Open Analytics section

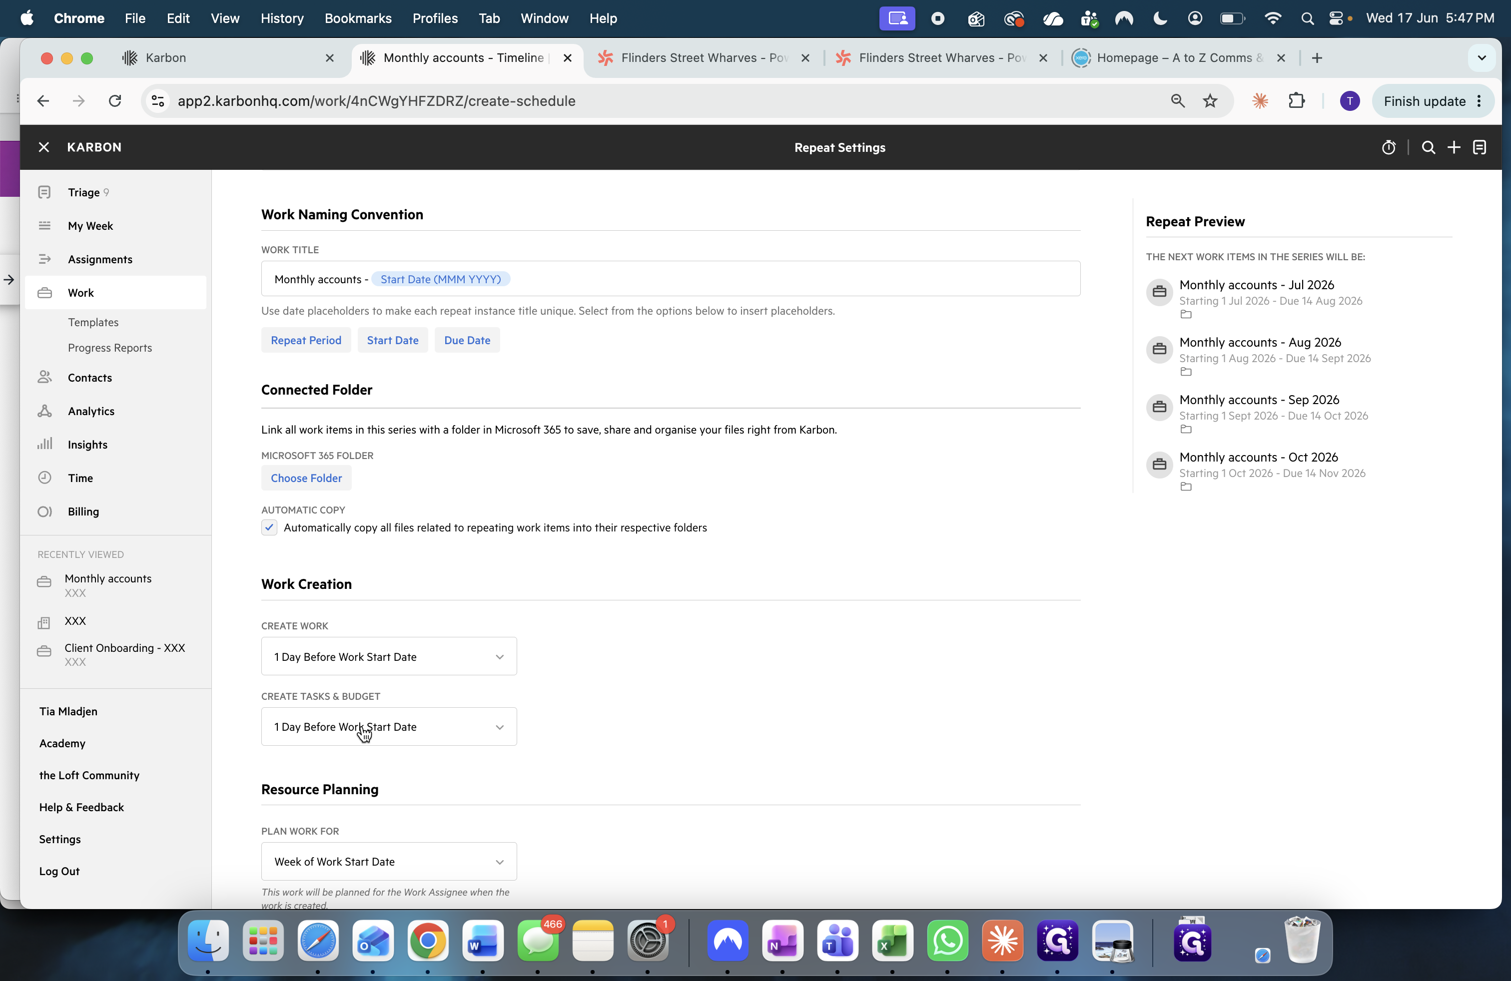pyautogui.click(x=115, y=411)
